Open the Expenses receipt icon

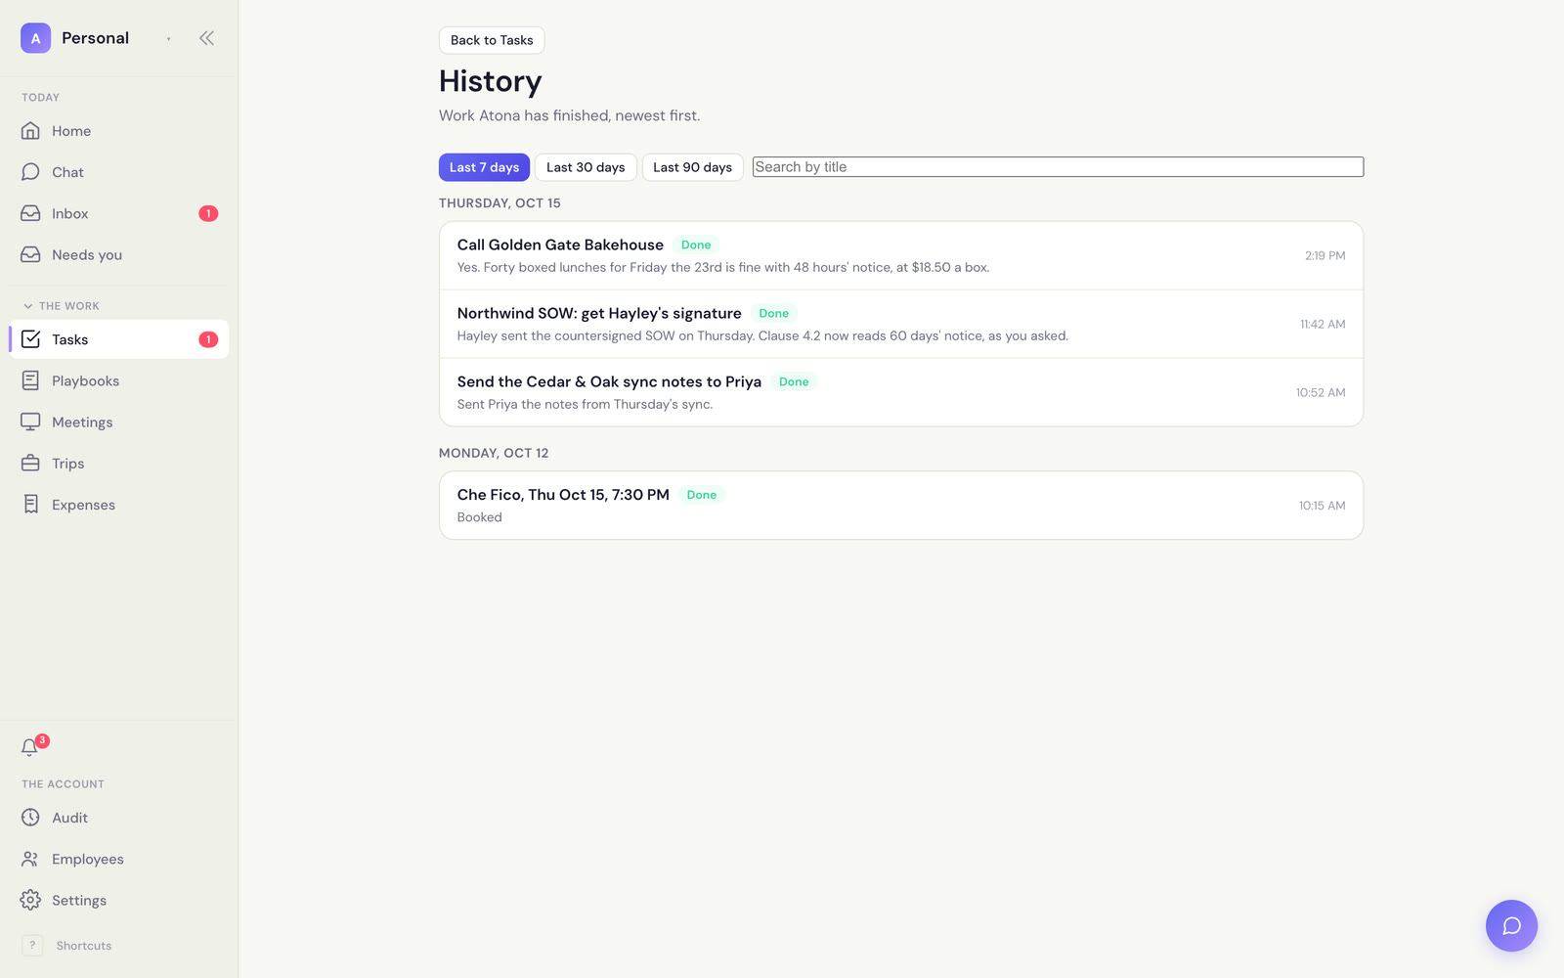(x=30, y=505)
